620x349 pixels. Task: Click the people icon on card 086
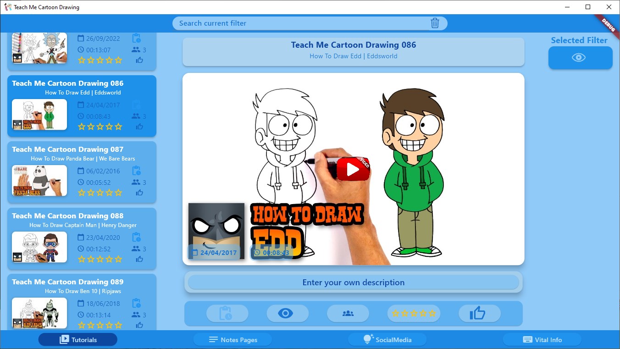tap(136, 116)
